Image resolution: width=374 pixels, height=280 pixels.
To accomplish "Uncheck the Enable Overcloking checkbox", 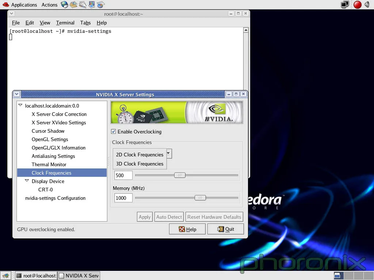I will (x=114, y=131).
